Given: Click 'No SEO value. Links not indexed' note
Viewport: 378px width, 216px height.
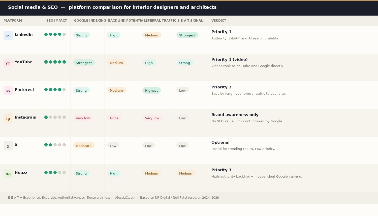Looking at the screenshot, I should [247, 121].
